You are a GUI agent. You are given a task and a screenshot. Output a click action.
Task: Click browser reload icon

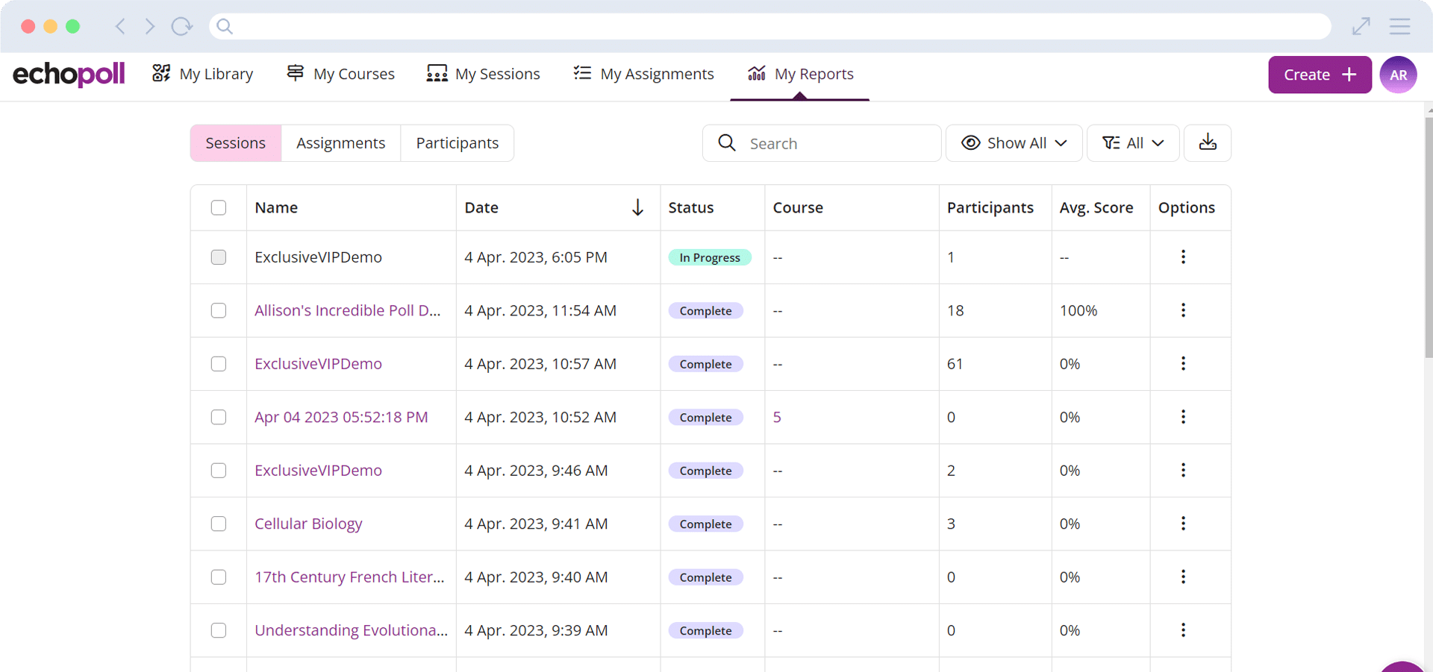point(181,26)
